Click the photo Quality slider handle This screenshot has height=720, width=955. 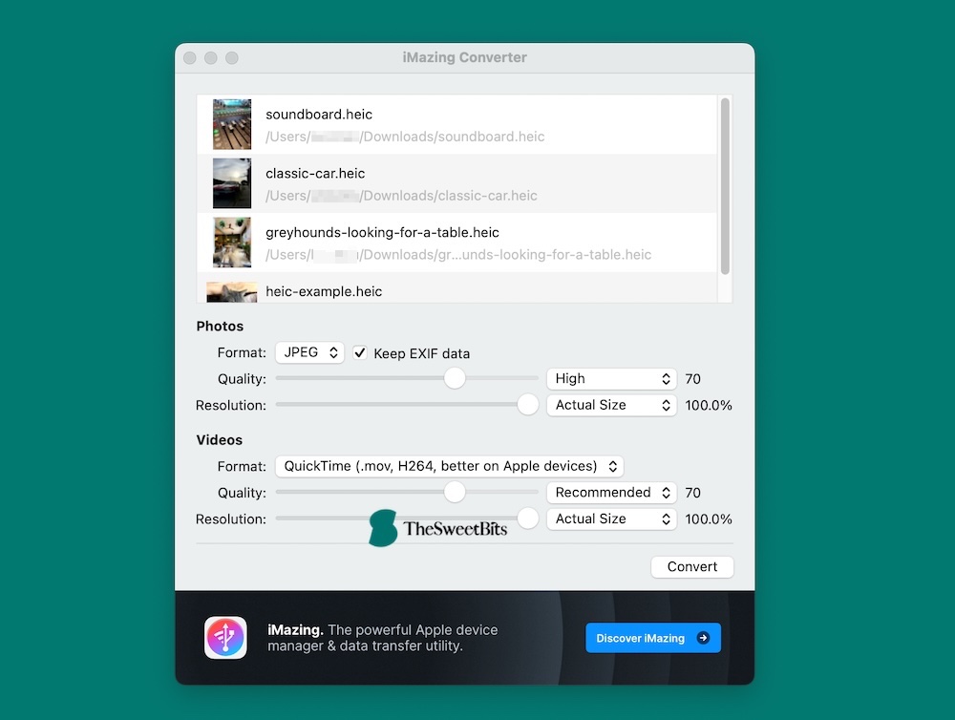(x=455, y=378)
